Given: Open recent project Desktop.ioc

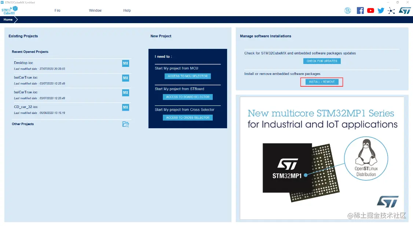Looking at the screenshot, I should click(23, 63).
